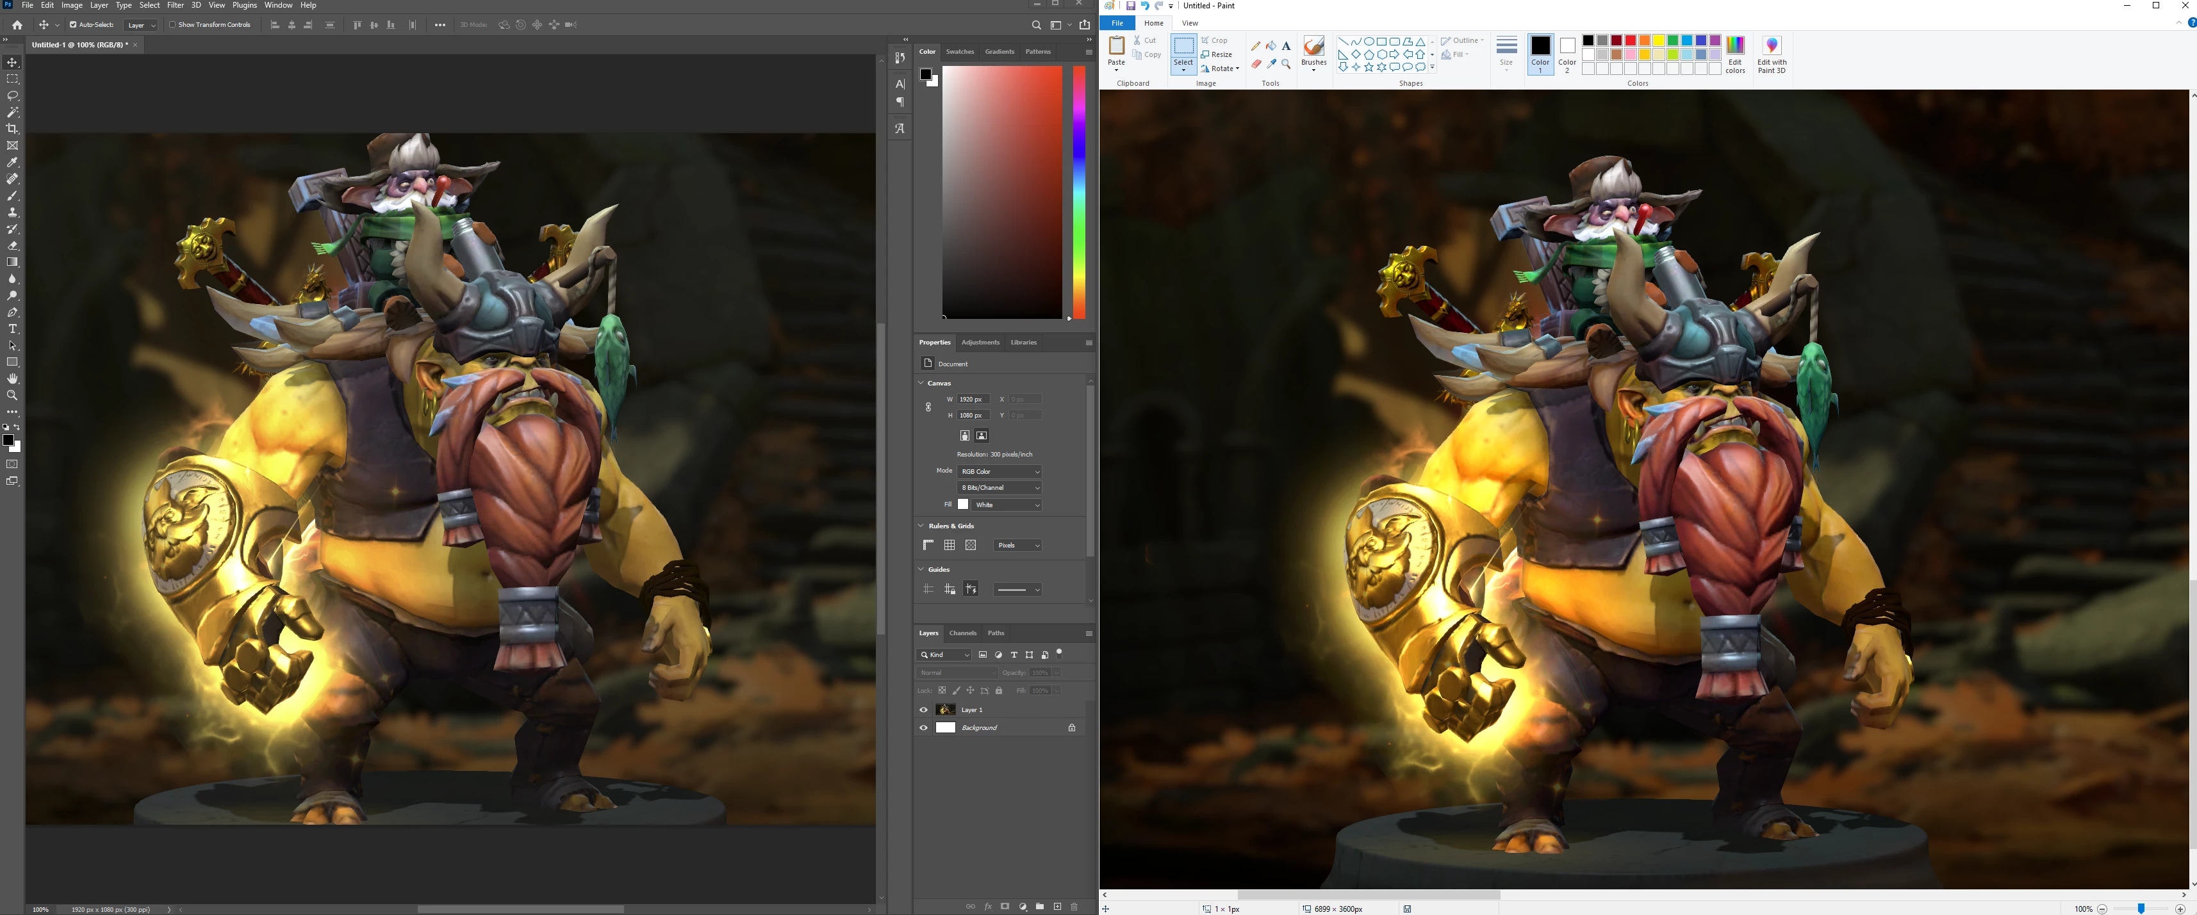Select the Zoom tool in Photoshop
This screenshot has width=2197, height=915.
point(12,395)
